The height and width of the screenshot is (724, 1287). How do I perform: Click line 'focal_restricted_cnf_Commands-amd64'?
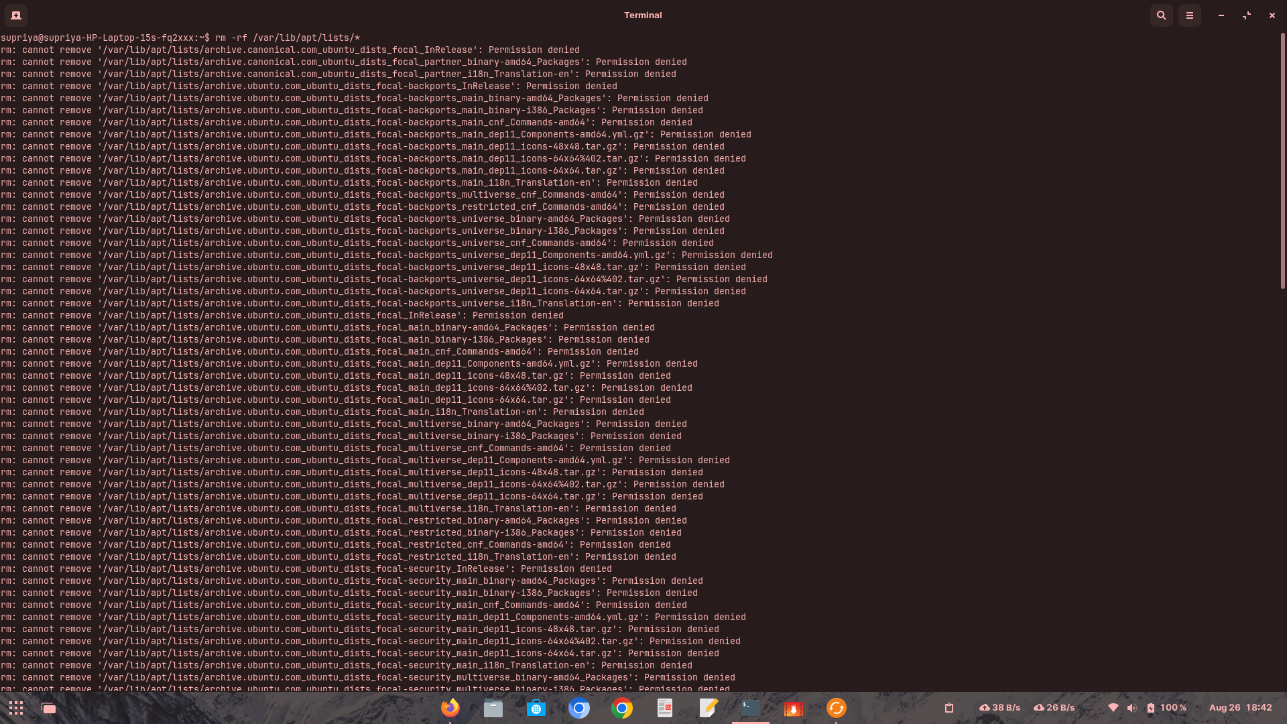click(336, 544)
